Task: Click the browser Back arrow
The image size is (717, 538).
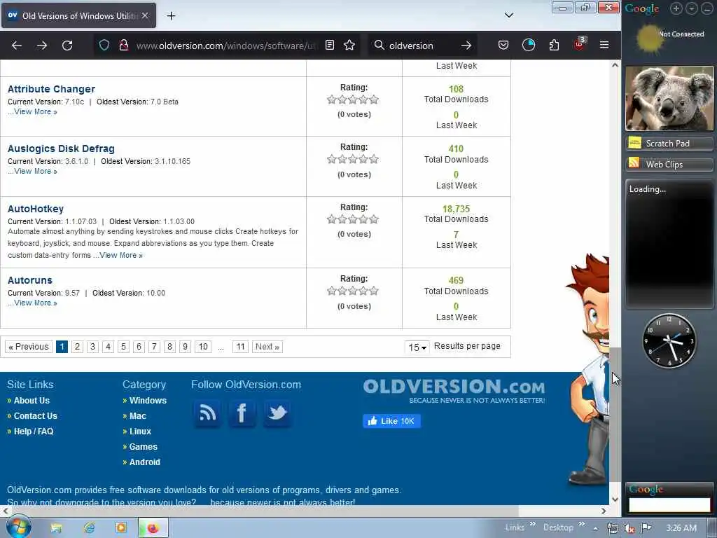Action: (x=17, y=46)
